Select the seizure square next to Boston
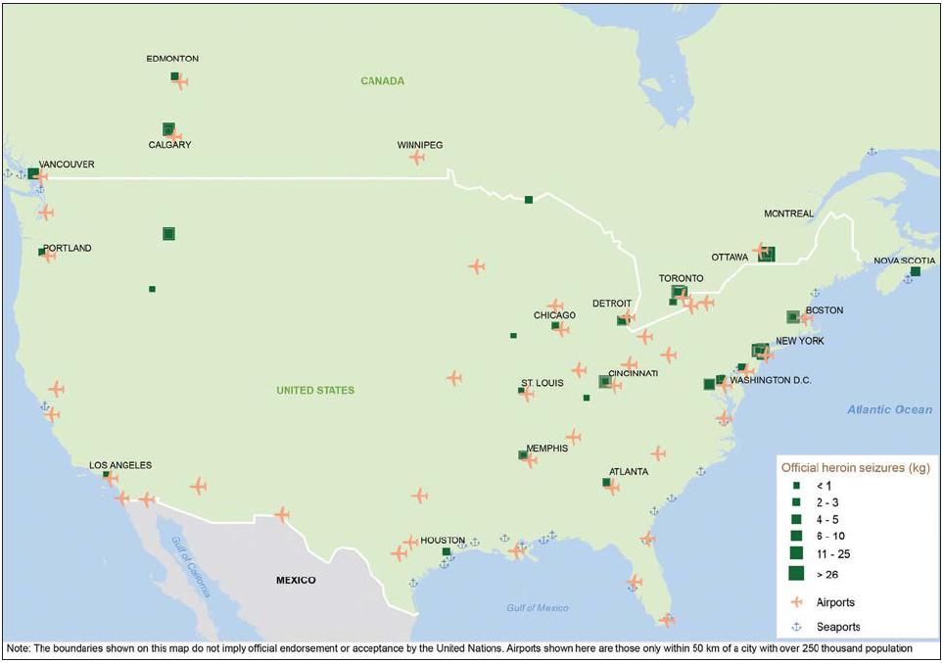Image resolution: width=943 pixels, height=663 pixels. [792, 316]
